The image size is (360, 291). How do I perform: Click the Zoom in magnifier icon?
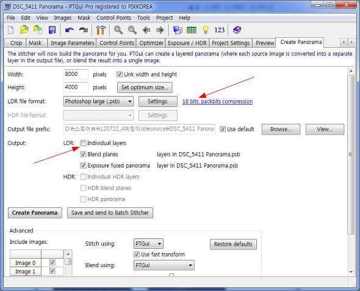tap(118, 30)
